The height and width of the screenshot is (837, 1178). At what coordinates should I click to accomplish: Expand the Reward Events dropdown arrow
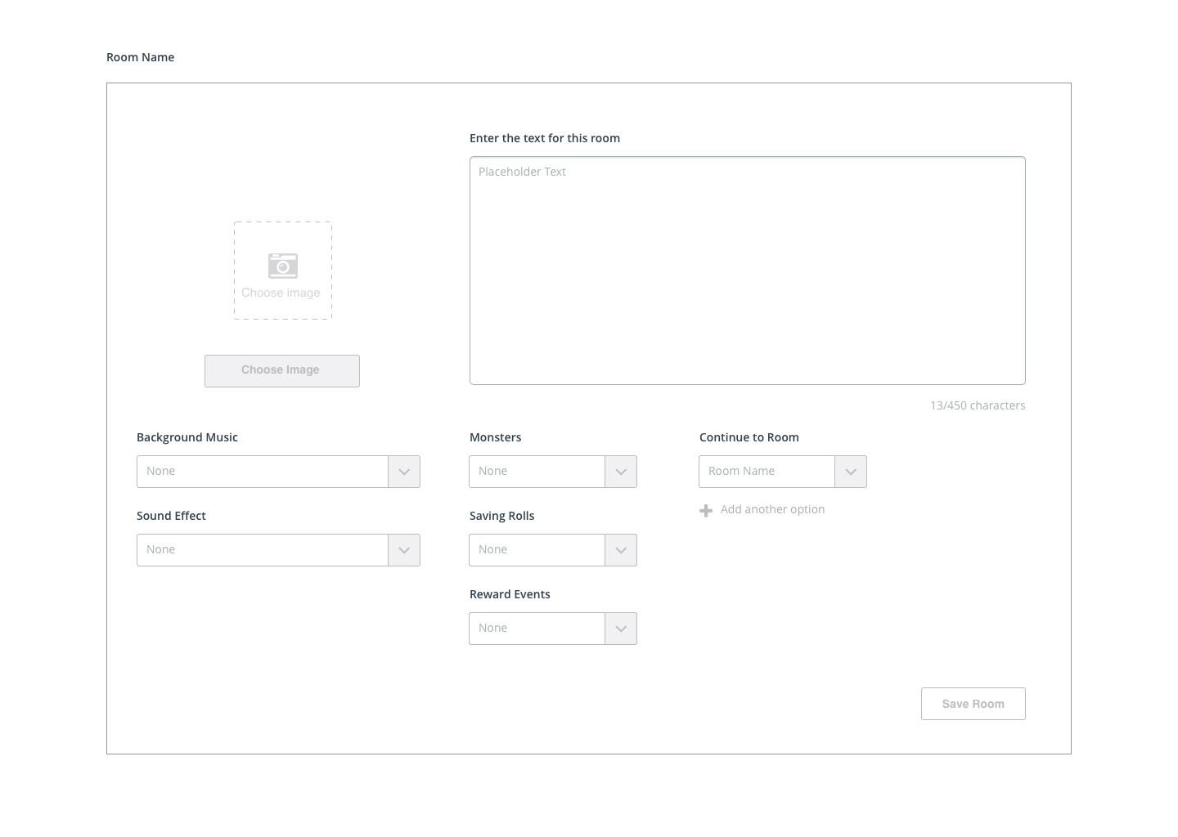point(621,629)
